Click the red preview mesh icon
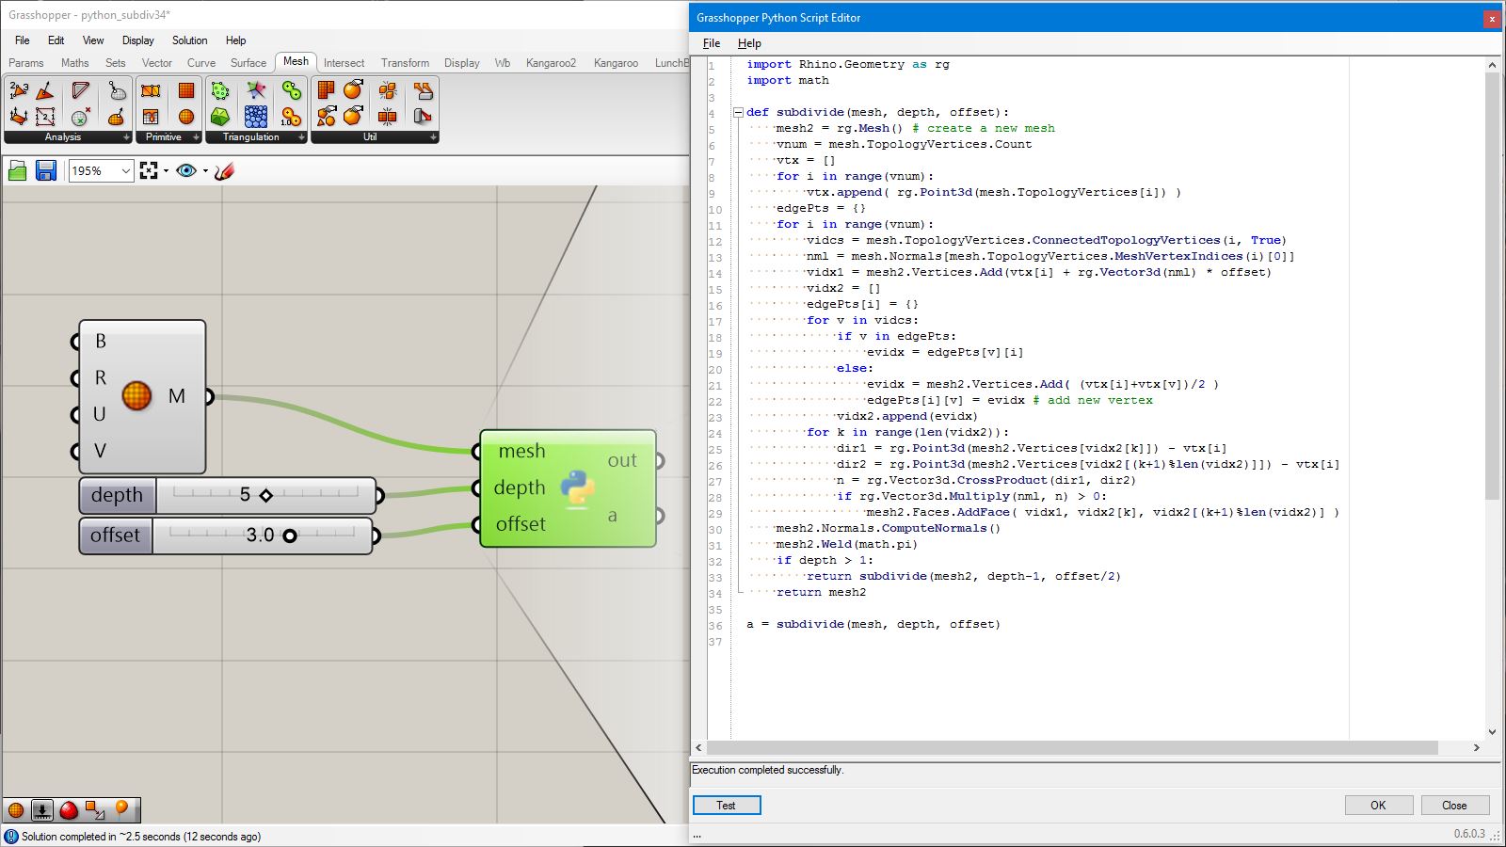The height and width of the screenshot is (847, 1506). pos(69,810)
